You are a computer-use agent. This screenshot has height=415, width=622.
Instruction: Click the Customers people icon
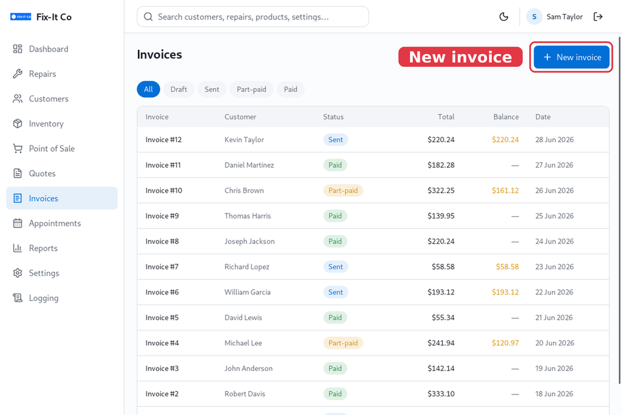(18, 99)
